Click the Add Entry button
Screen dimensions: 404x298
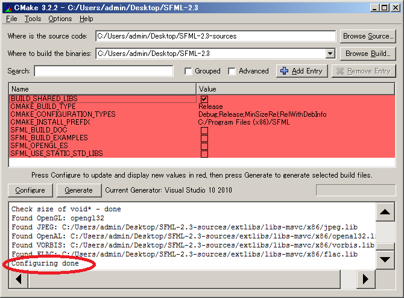pyautogui.click(x=302, y=71)
